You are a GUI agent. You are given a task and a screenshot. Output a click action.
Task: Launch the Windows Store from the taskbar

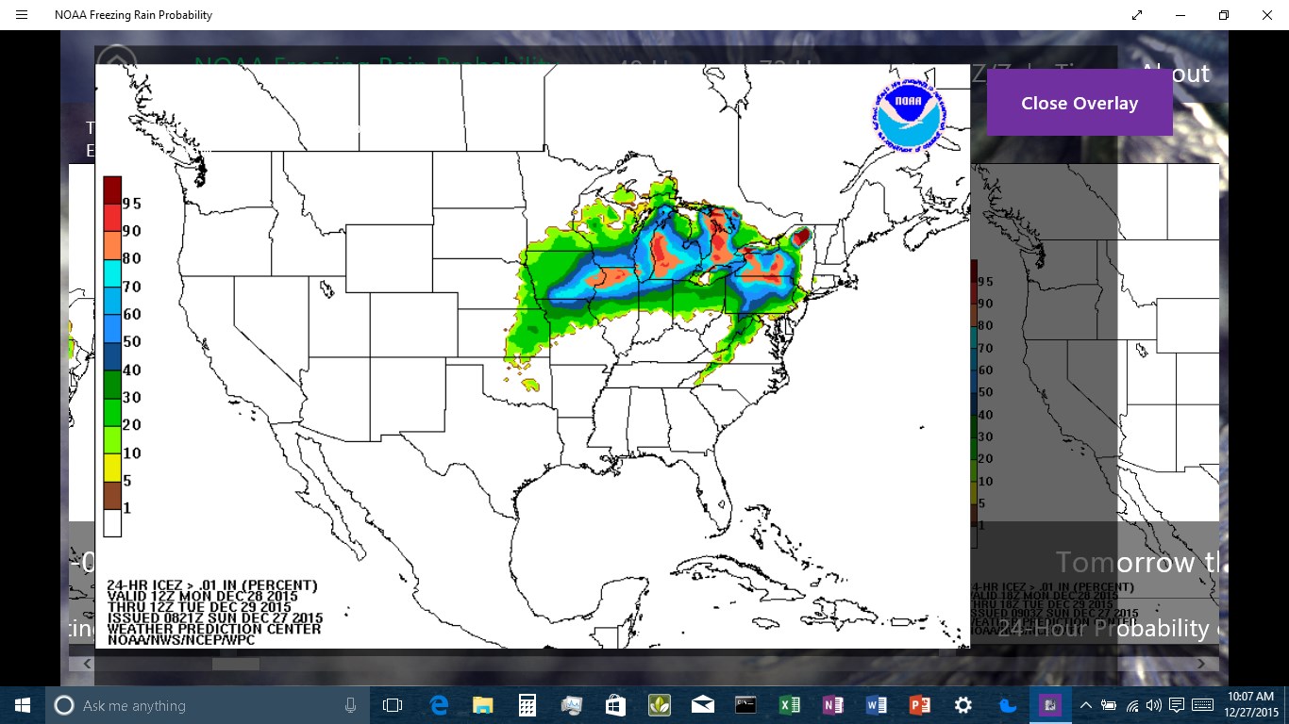[x=614, y=705]
